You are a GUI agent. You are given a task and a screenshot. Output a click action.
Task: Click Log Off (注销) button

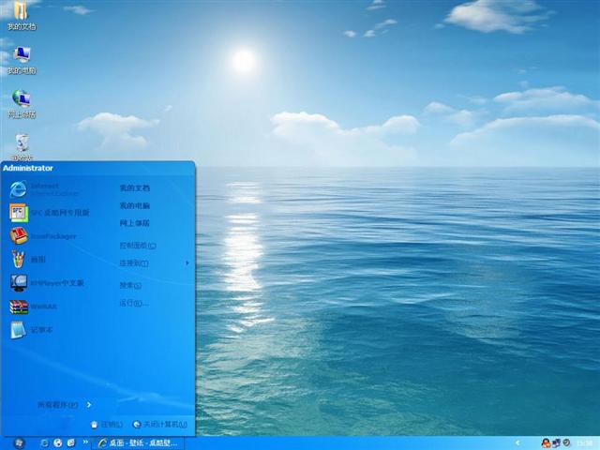107,425
